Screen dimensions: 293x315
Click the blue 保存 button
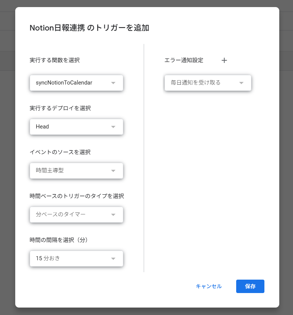click(x=250, y=286)
